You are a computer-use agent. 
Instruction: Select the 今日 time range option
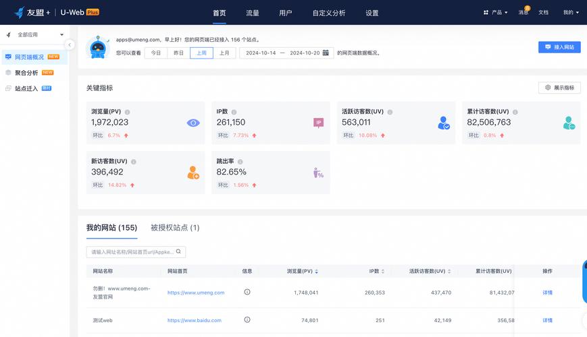pos(156,53)
